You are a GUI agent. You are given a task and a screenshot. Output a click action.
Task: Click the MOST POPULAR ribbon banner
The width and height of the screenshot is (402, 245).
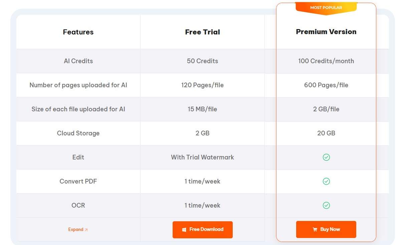tap(326, 7)
